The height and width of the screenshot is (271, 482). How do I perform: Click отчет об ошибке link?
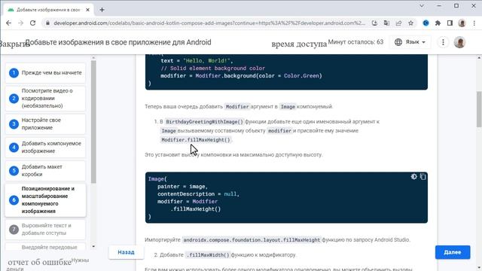39,262
